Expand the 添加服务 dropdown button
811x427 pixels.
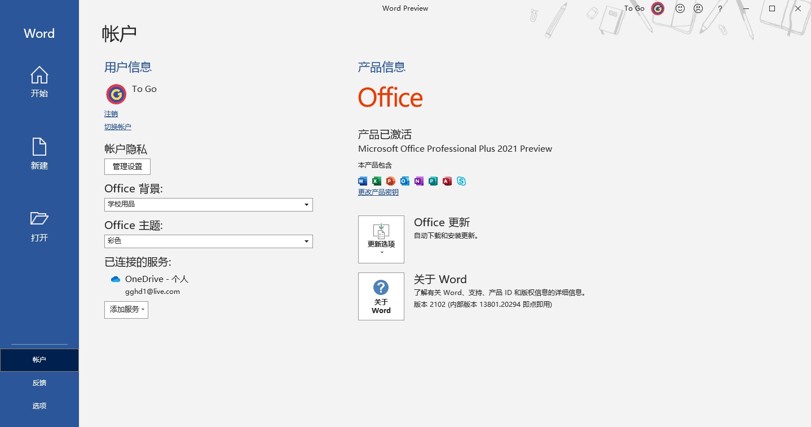click(126, 310)
